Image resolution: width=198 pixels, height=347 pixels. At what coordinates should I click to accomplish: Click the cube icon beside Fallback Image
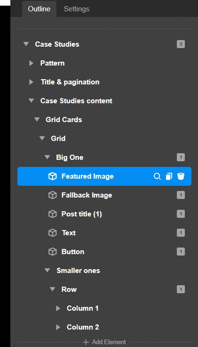[x=53, y=195]
